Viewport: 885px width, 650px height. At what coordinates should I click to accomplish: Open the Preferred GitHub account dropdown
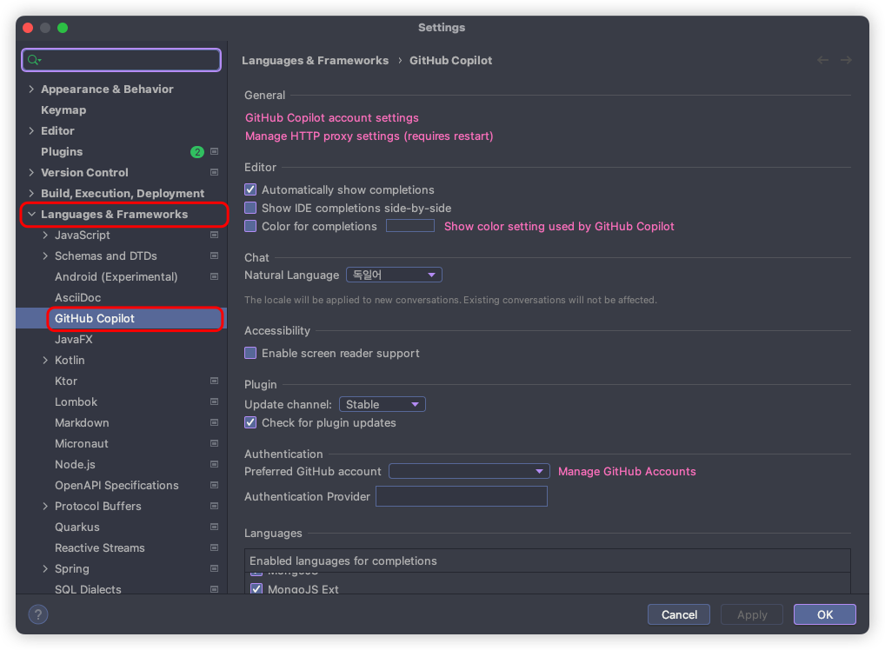click(x=469, y=471)
